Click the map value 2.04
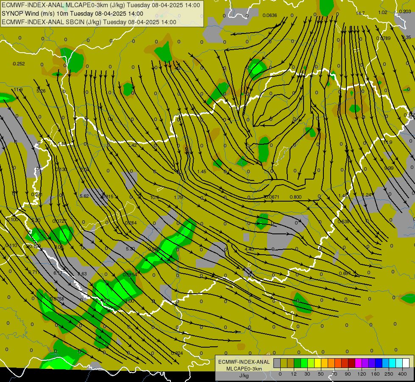 (84, 170)
